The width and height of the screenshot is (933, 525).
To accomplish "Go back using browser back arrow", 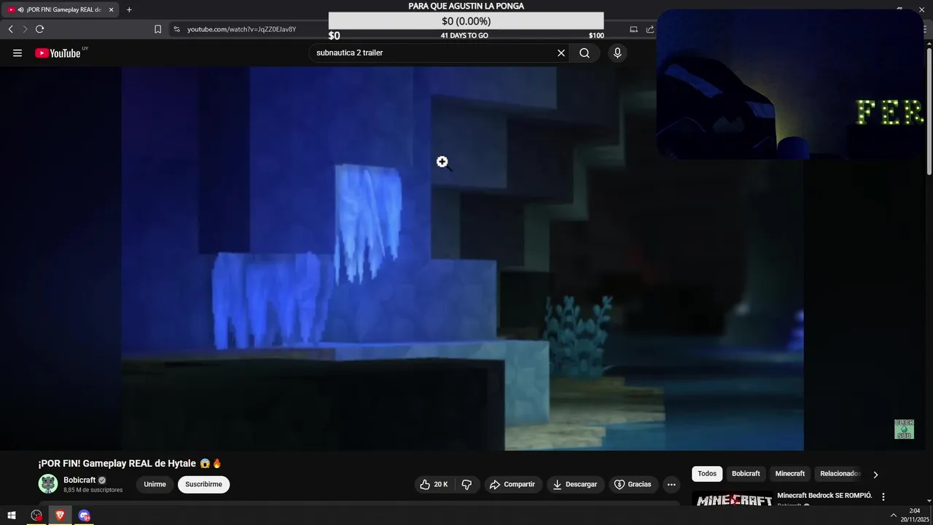I will point(10,29).
